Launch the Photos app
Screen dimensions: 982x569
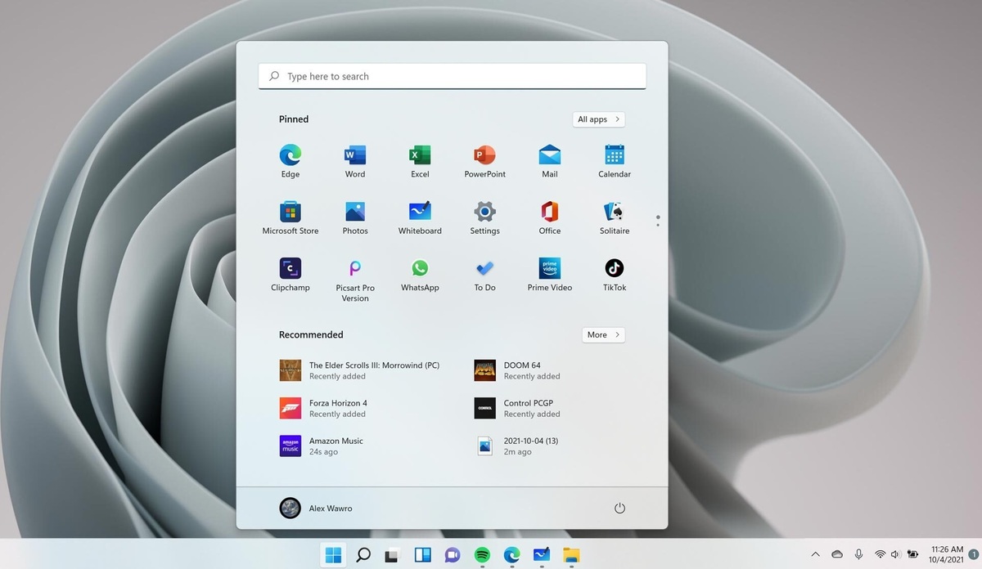(355, 217)
